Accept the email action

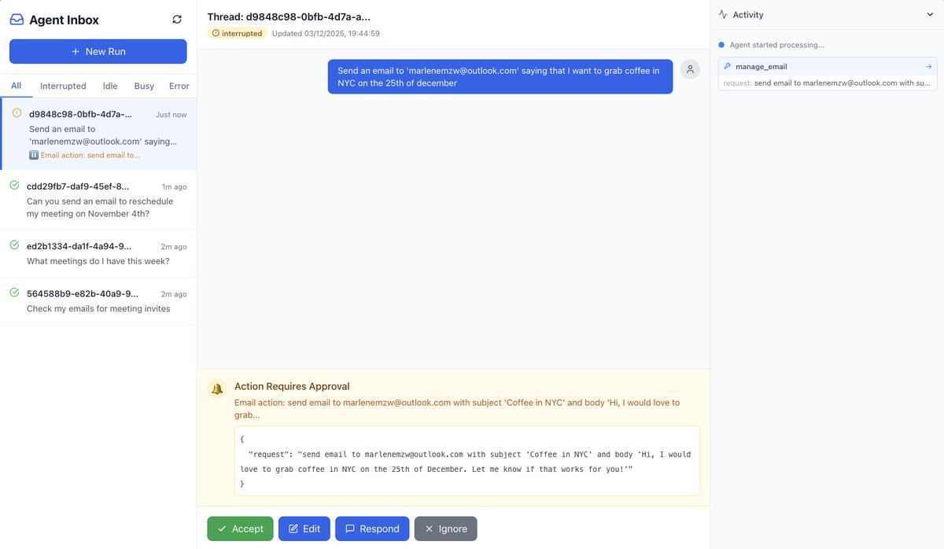coord(240,529)
